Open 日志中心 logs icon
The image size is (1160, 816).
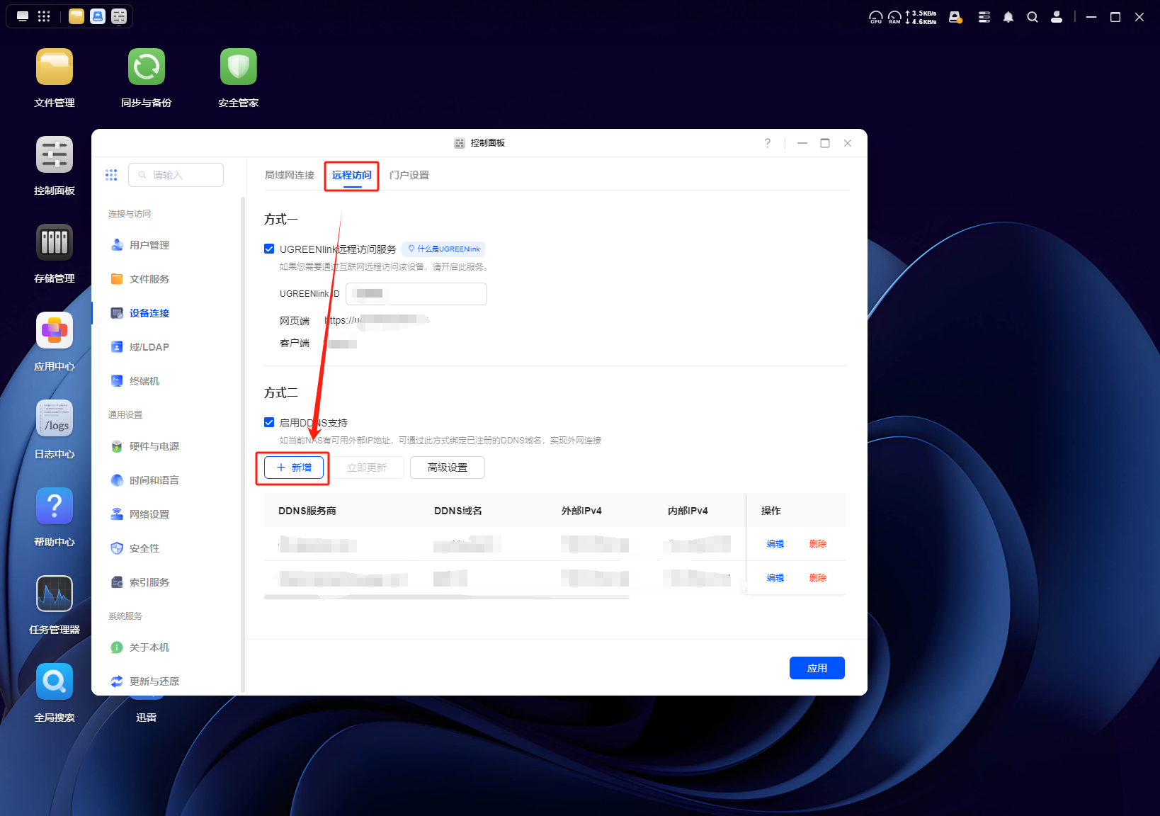pos(55,419)
